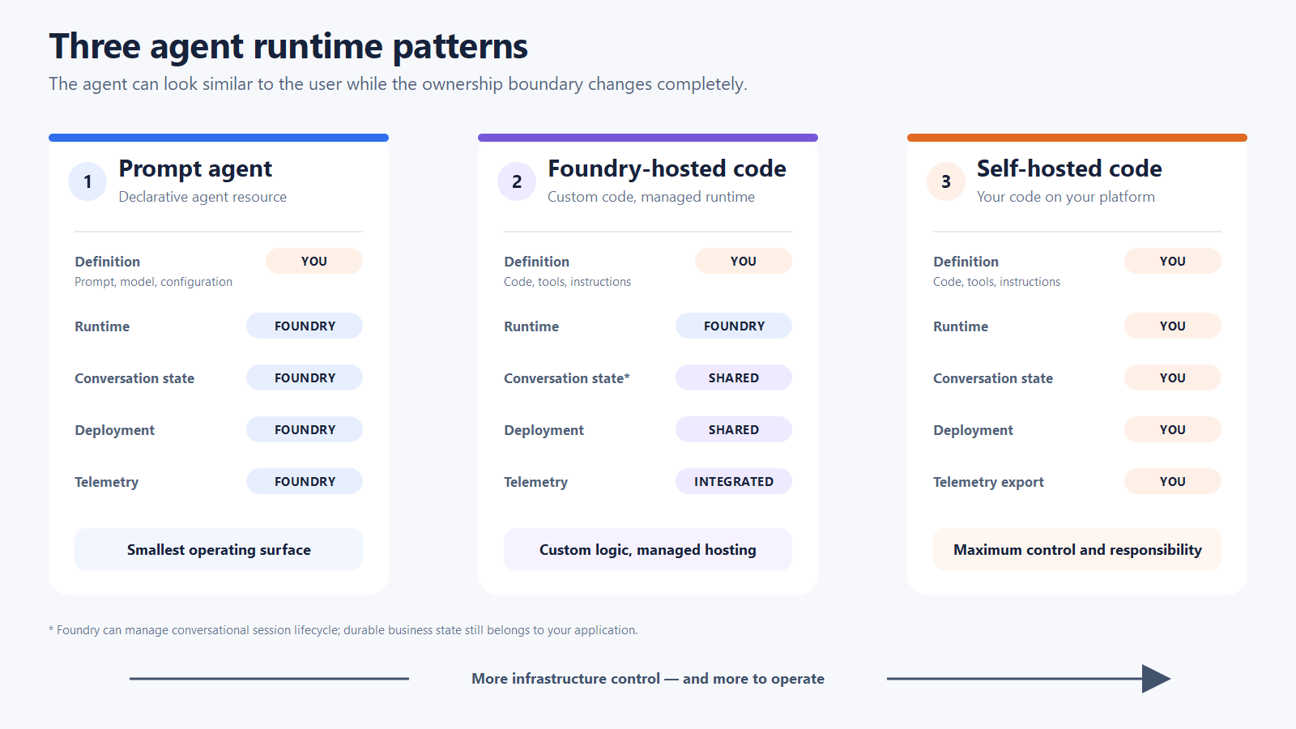This screenshot has width=1296, height=729.
Task: Click the subtitle about the ownership boundary changing
Action: pos(398,84)
